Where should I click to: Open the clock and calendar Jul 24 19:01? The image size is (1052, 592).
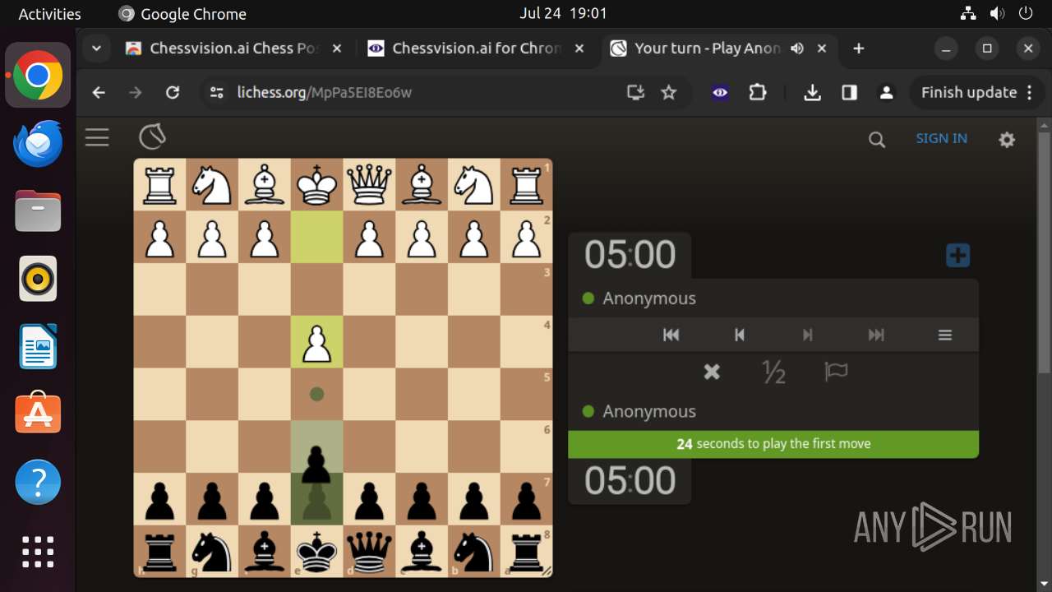pyautogui.click(x=563, y=13)
